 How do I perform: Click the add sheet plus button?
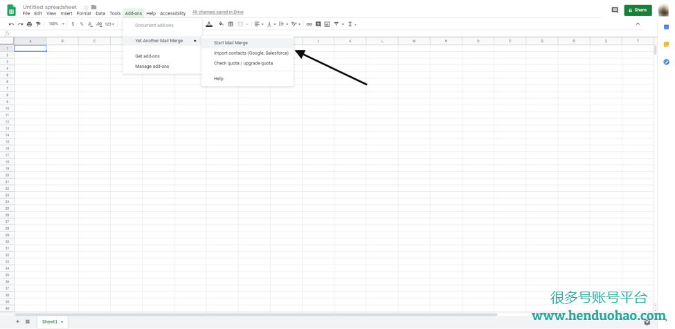[17, 321]
